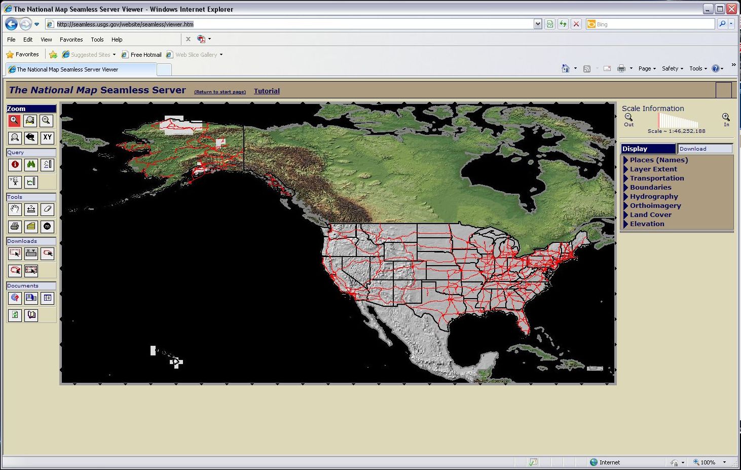741x470 pixels.
Task: Select the eraser tool
Action: pos(47,209)
